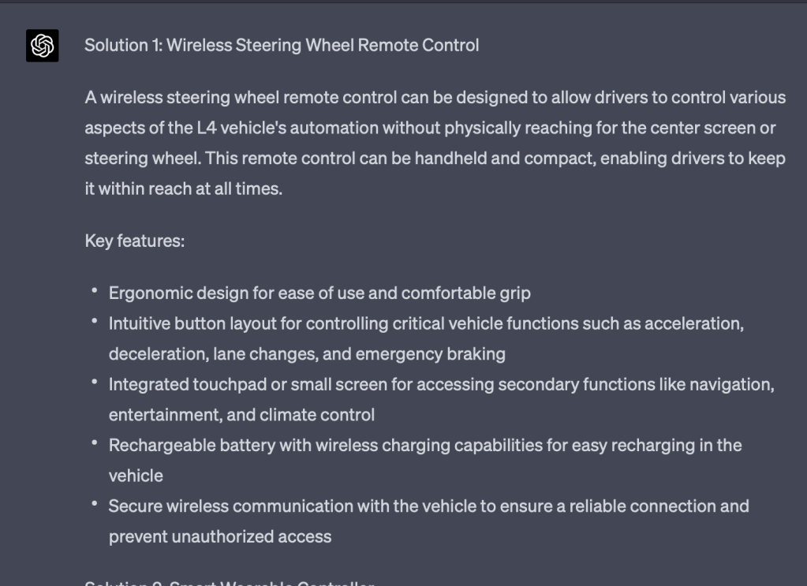Screen dimensions: 807x586
Task: Click the bullet dot before 'Ergonomic design'
Action: [95, 292]
